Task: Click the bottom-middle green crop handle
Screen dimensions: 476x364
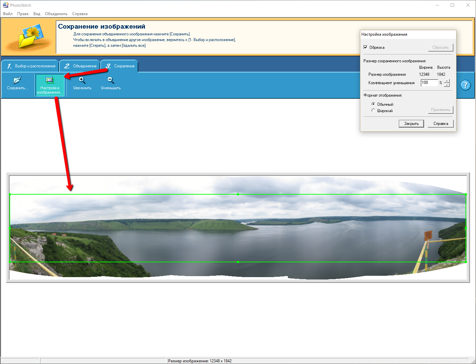Action: coord(238,262)
